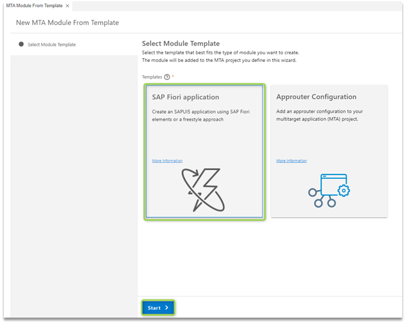This screenshot has width=406, height=324.
Task: Click the wizard step bullet circle
Action: 21,44
